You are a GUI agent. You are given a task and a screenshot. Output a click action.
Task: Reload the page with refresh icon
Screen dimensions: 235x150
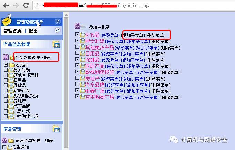point(26,6)
